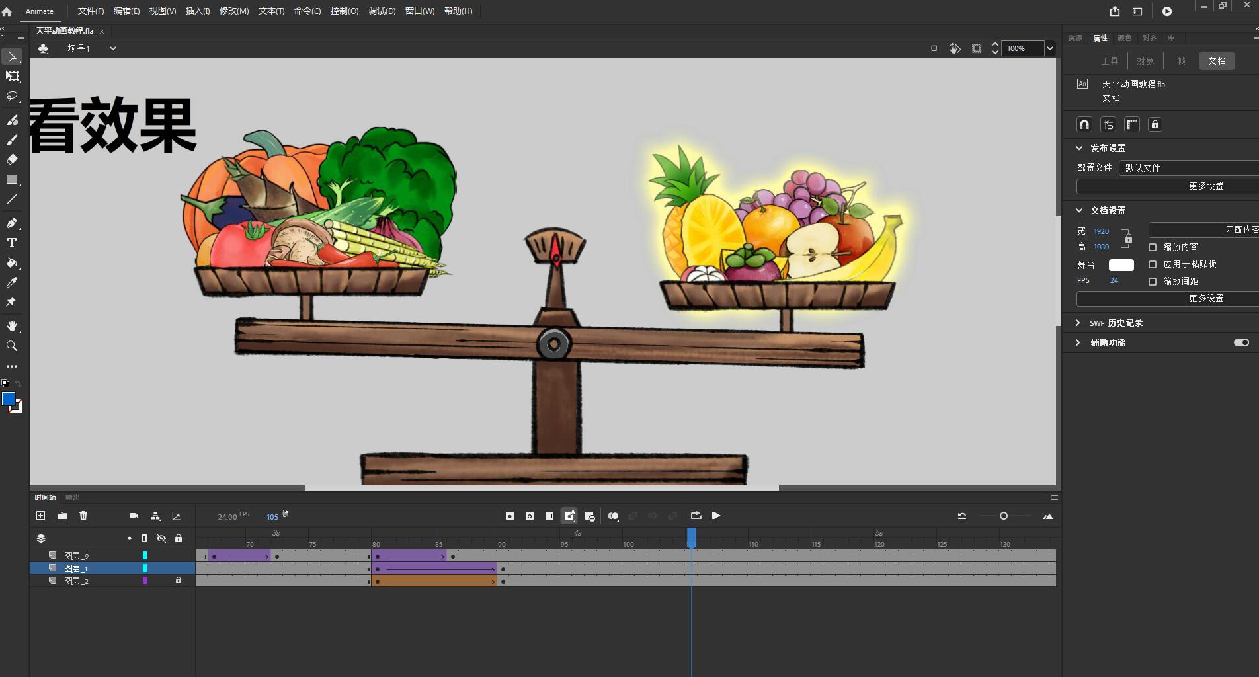Viewport: 1259px width, 677px height.
Task: Collapse the 文档设置 section
Action: click(x=1079, y=210)
